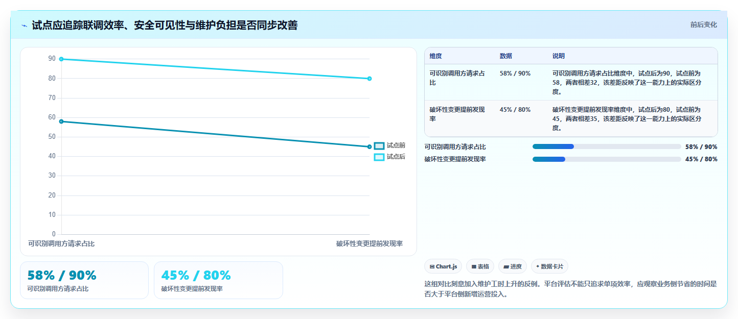Click y-axis tick label 0
The height and width of the screenshot is (319, 738).
click(54, 234)
